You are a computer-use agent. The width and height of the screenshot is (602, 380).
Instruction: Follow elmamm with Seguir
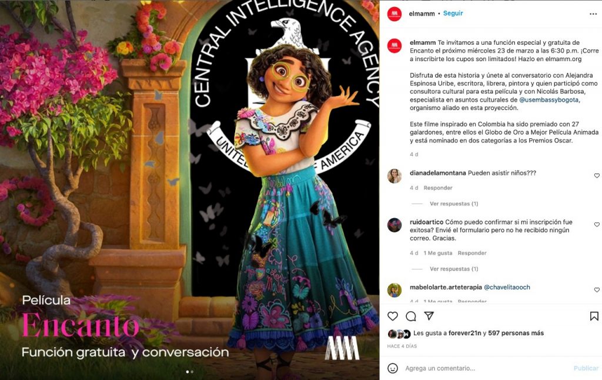point(453,14)
